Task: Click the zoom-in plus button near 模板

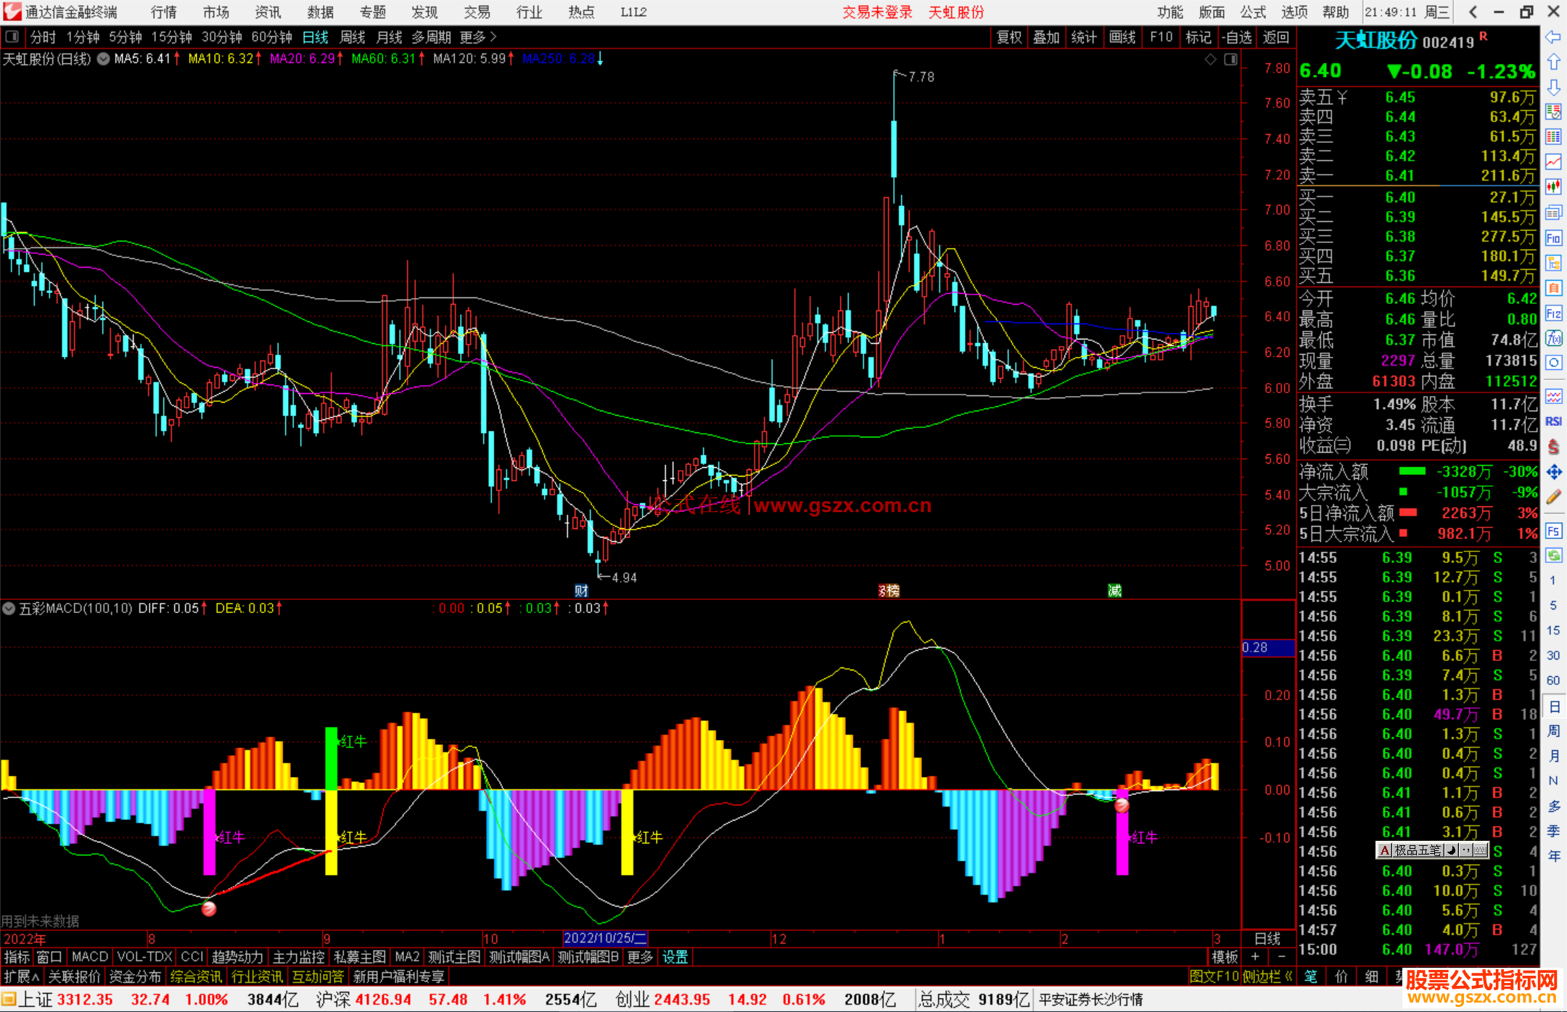Action: [x=1256, y=957]
